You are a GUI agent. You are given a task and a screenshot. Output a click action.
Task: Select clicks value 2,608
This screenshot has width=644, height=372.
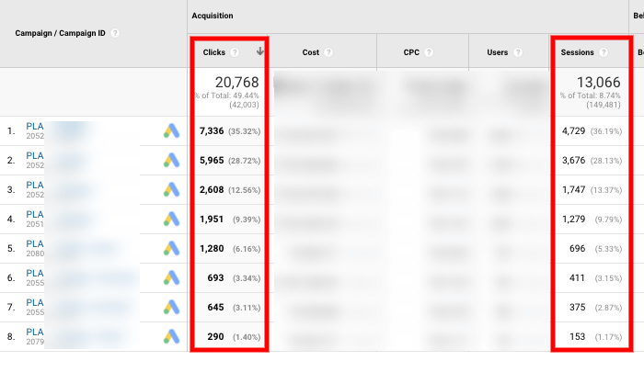click(212, 189)
